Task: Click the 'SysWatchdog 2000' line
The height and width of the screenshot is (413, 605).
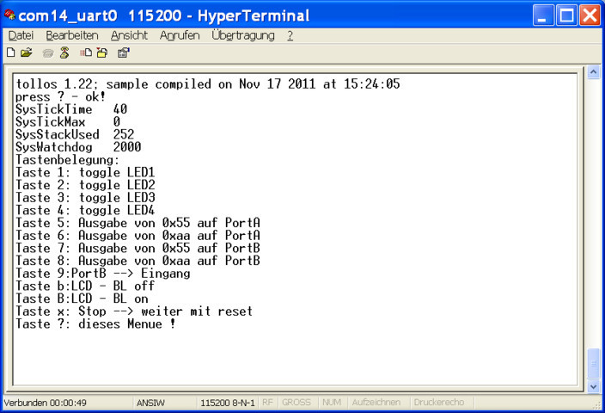Action: point(78,147)
